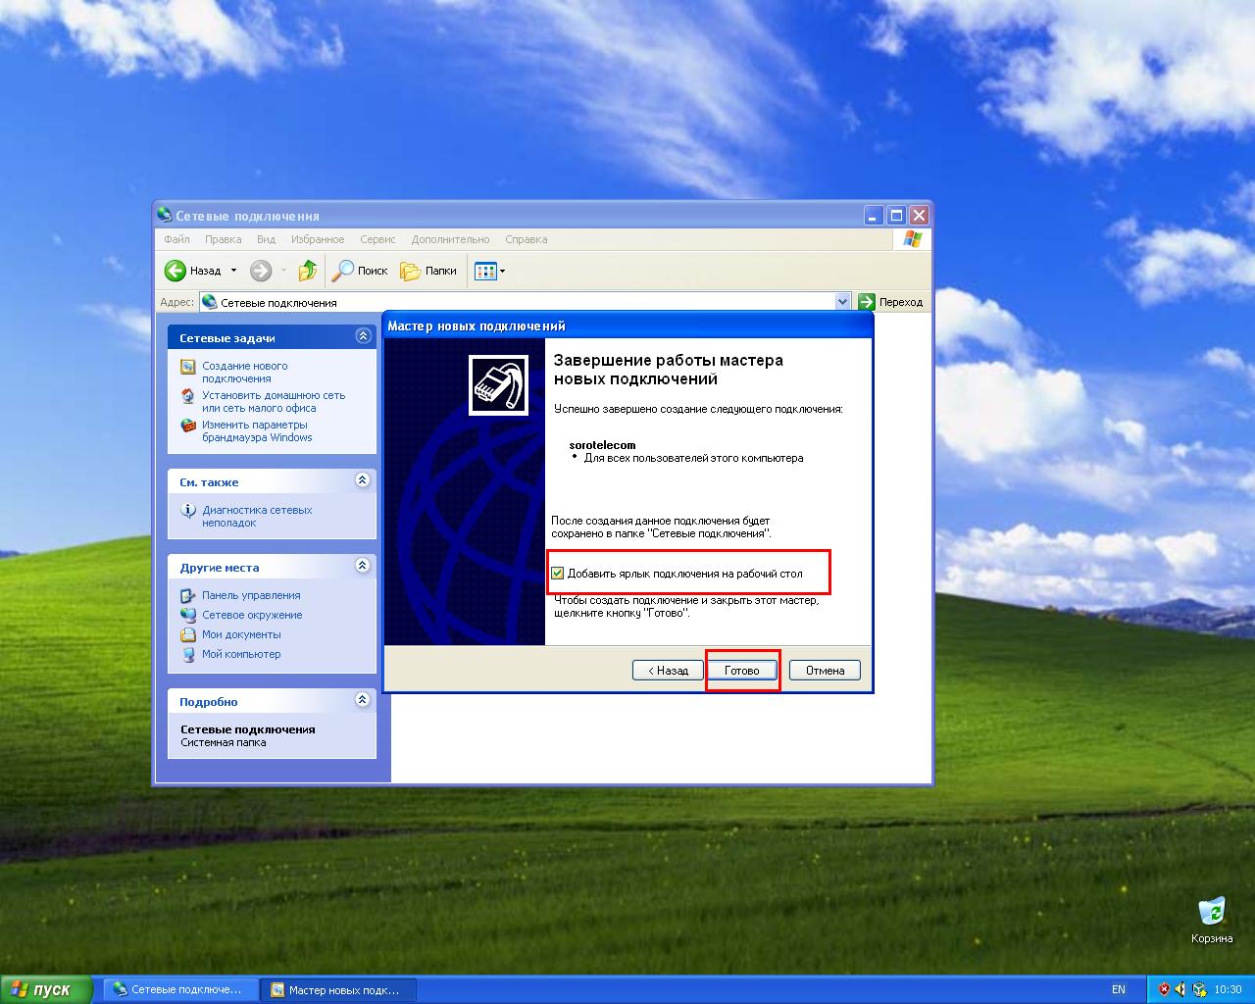Open the Справка menu
Screen dimensions: 1255x1004
point(527,239)
